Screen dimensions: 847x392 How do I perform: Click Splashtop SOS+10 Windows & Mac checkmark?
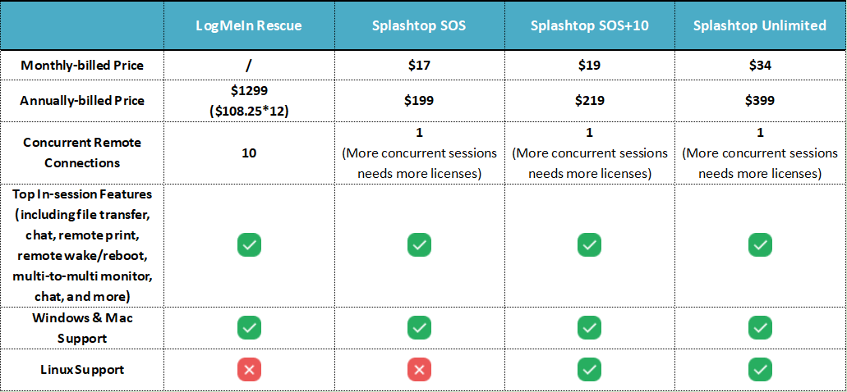click(588, 328)
